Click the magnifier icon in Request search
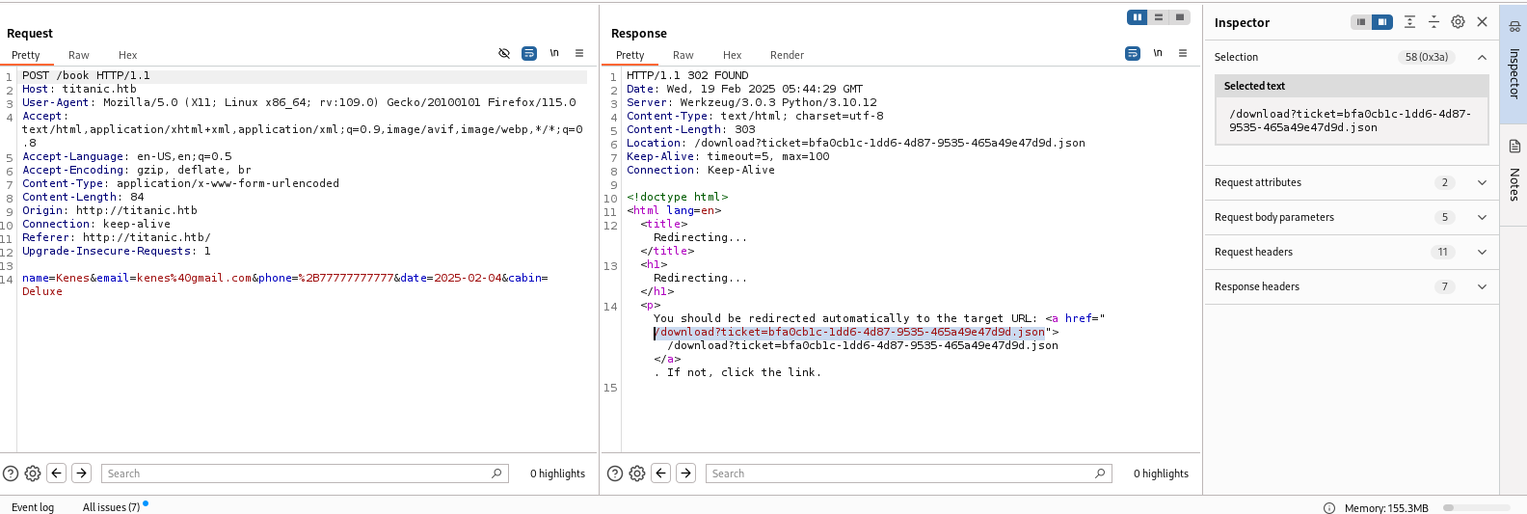 click(496, 473)
